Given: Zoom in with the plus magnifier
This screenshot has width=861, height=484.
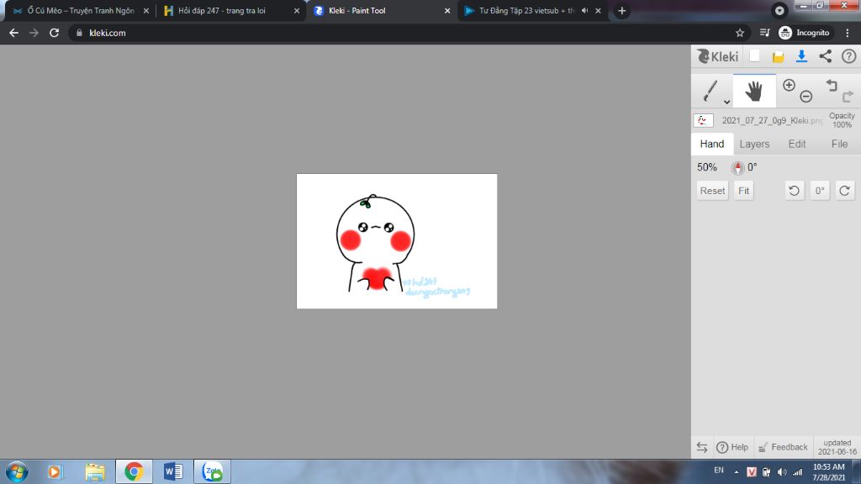Looking at the screenshot, I should coord(789,85).
